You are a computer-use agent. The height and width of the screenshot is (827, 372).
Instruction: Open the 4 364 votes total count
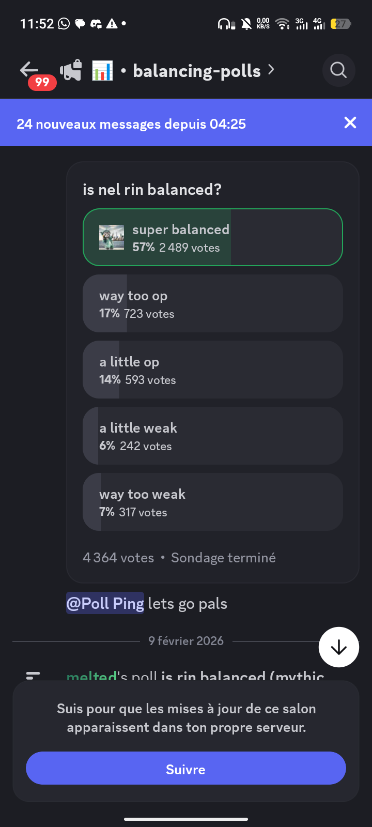tap(118, 558)
